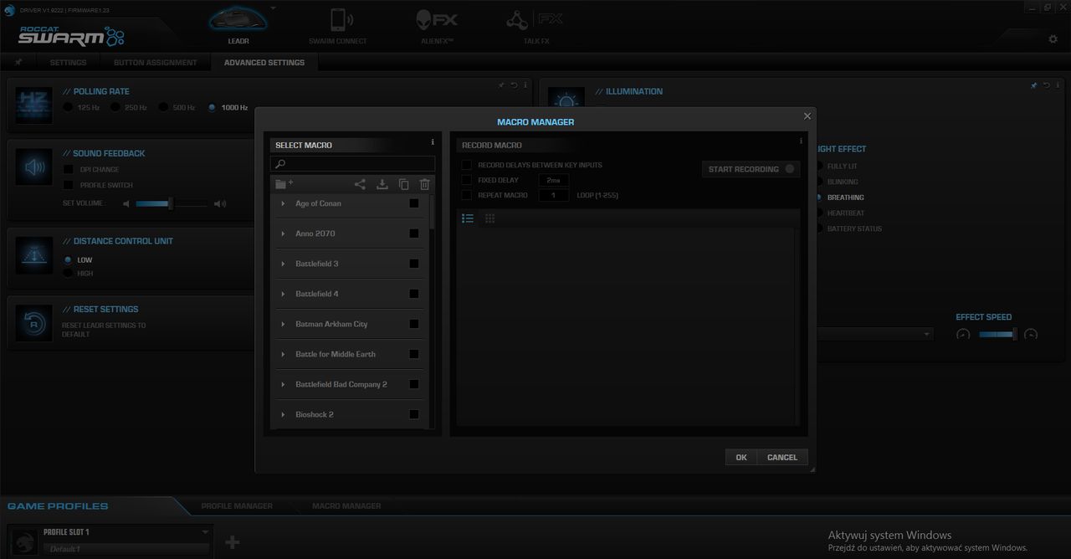The height and width of the screenshot is (559, 1071).
Task: Open the Game Profiles tab
Action: click(x=58, y=506)
